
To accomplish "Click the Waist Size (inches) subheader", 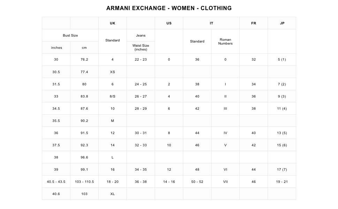I will (141, 47).
